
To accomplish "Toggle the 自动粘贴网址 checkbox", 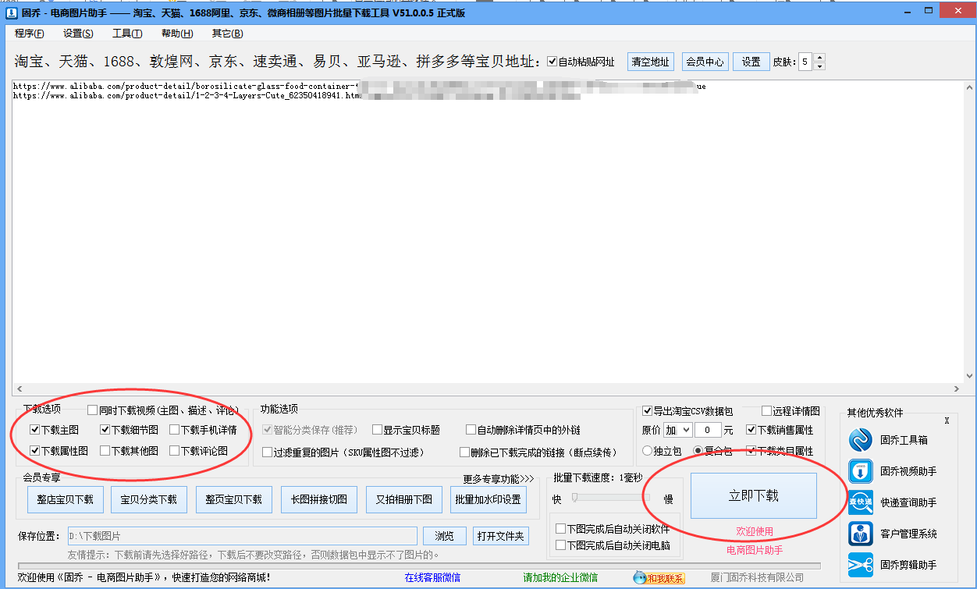I will (552, 62).
